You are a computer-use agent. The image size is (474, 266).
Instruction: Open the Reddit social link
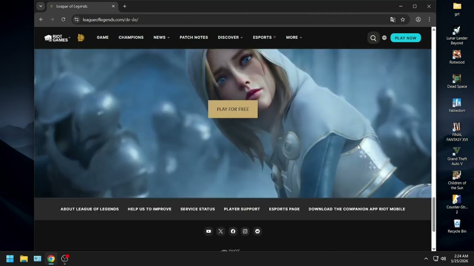coord(257,231)
